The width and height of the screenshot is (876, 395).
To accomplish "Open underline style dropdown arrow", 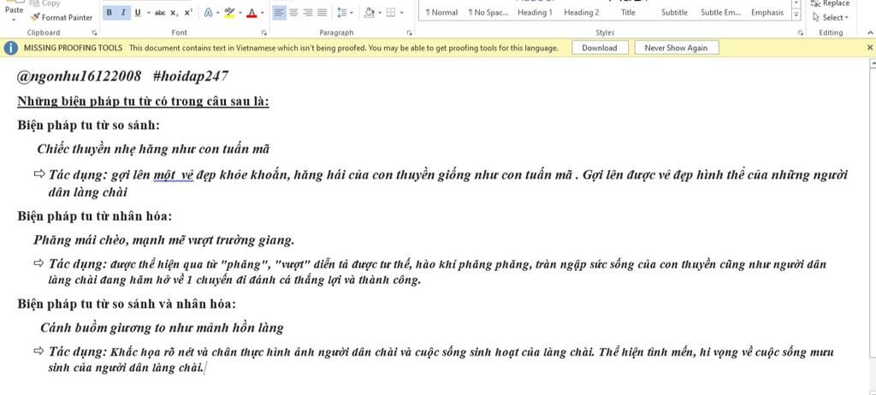I will 149,12.
